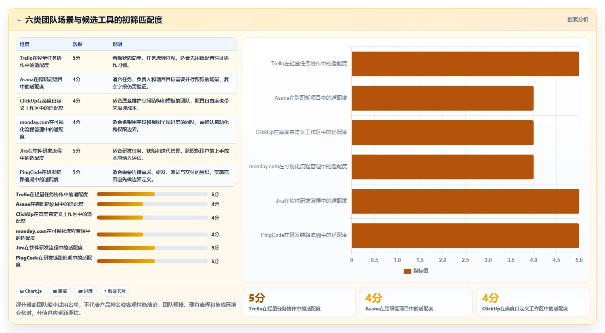The width and height of the screenshot is (605, 333).
Task: Click the ClickUp bar in chart
Action: [x=443, y=132]
